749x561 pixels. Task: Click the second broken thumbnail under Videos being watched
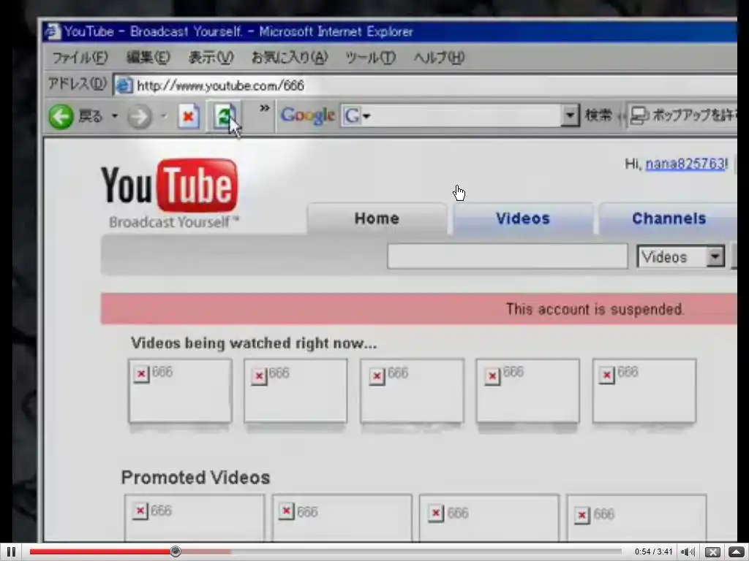pos(296,391)
